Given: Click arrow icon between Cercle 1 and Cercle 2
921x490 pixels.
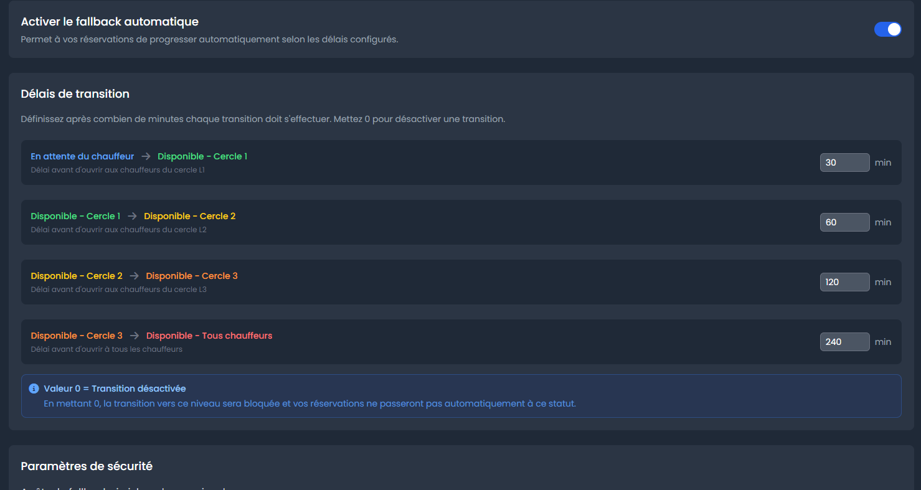Looking at the screenshot, I should (132, 216).
